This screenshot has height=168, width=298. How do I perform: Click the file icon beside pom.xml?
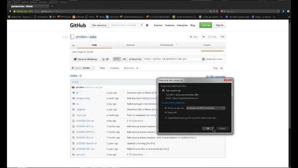tap(74, 154)
